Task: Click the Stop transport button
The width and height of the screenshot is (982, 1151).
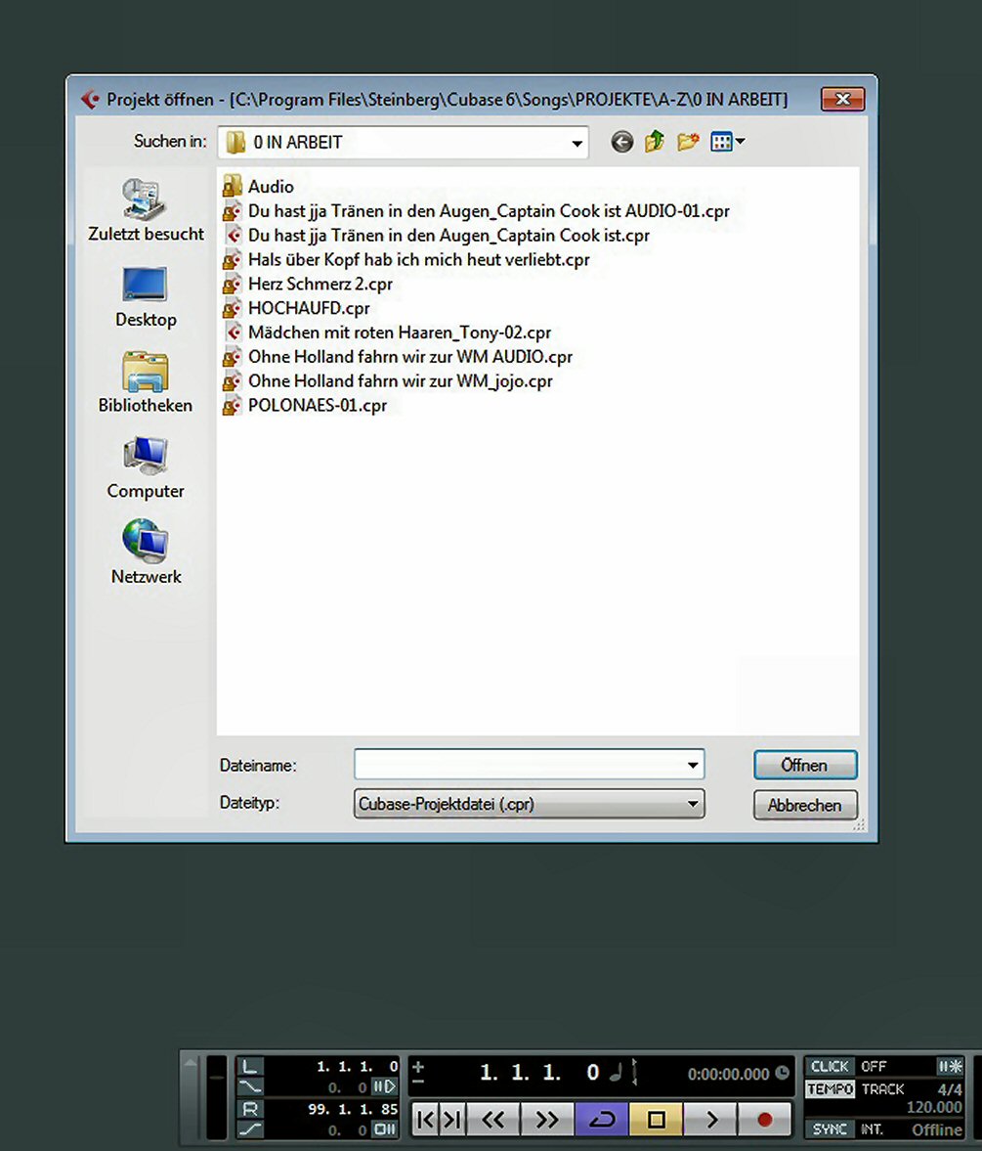Action: coord(657,1120)
